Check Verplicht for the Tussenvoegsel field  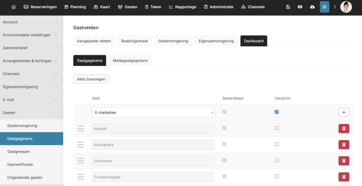(x=277, y=176)
